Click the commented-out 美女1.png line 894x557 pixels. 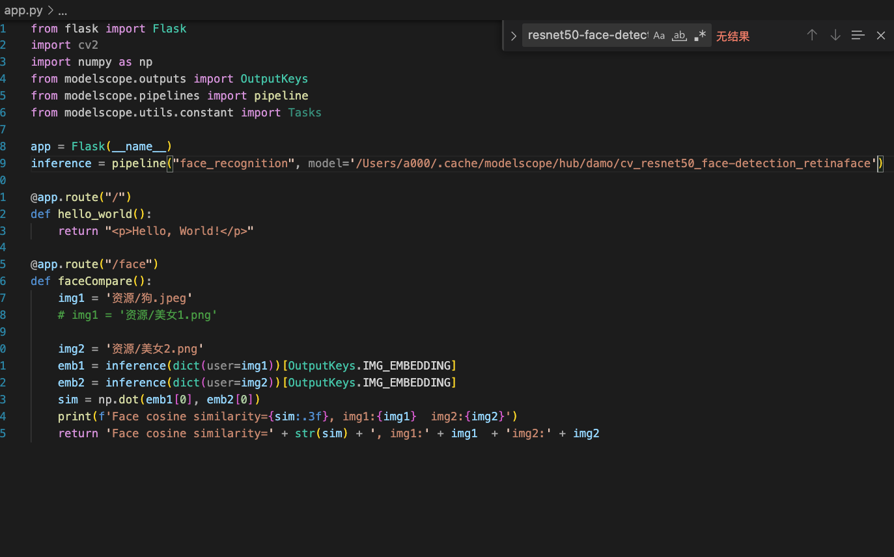point(137,315)
